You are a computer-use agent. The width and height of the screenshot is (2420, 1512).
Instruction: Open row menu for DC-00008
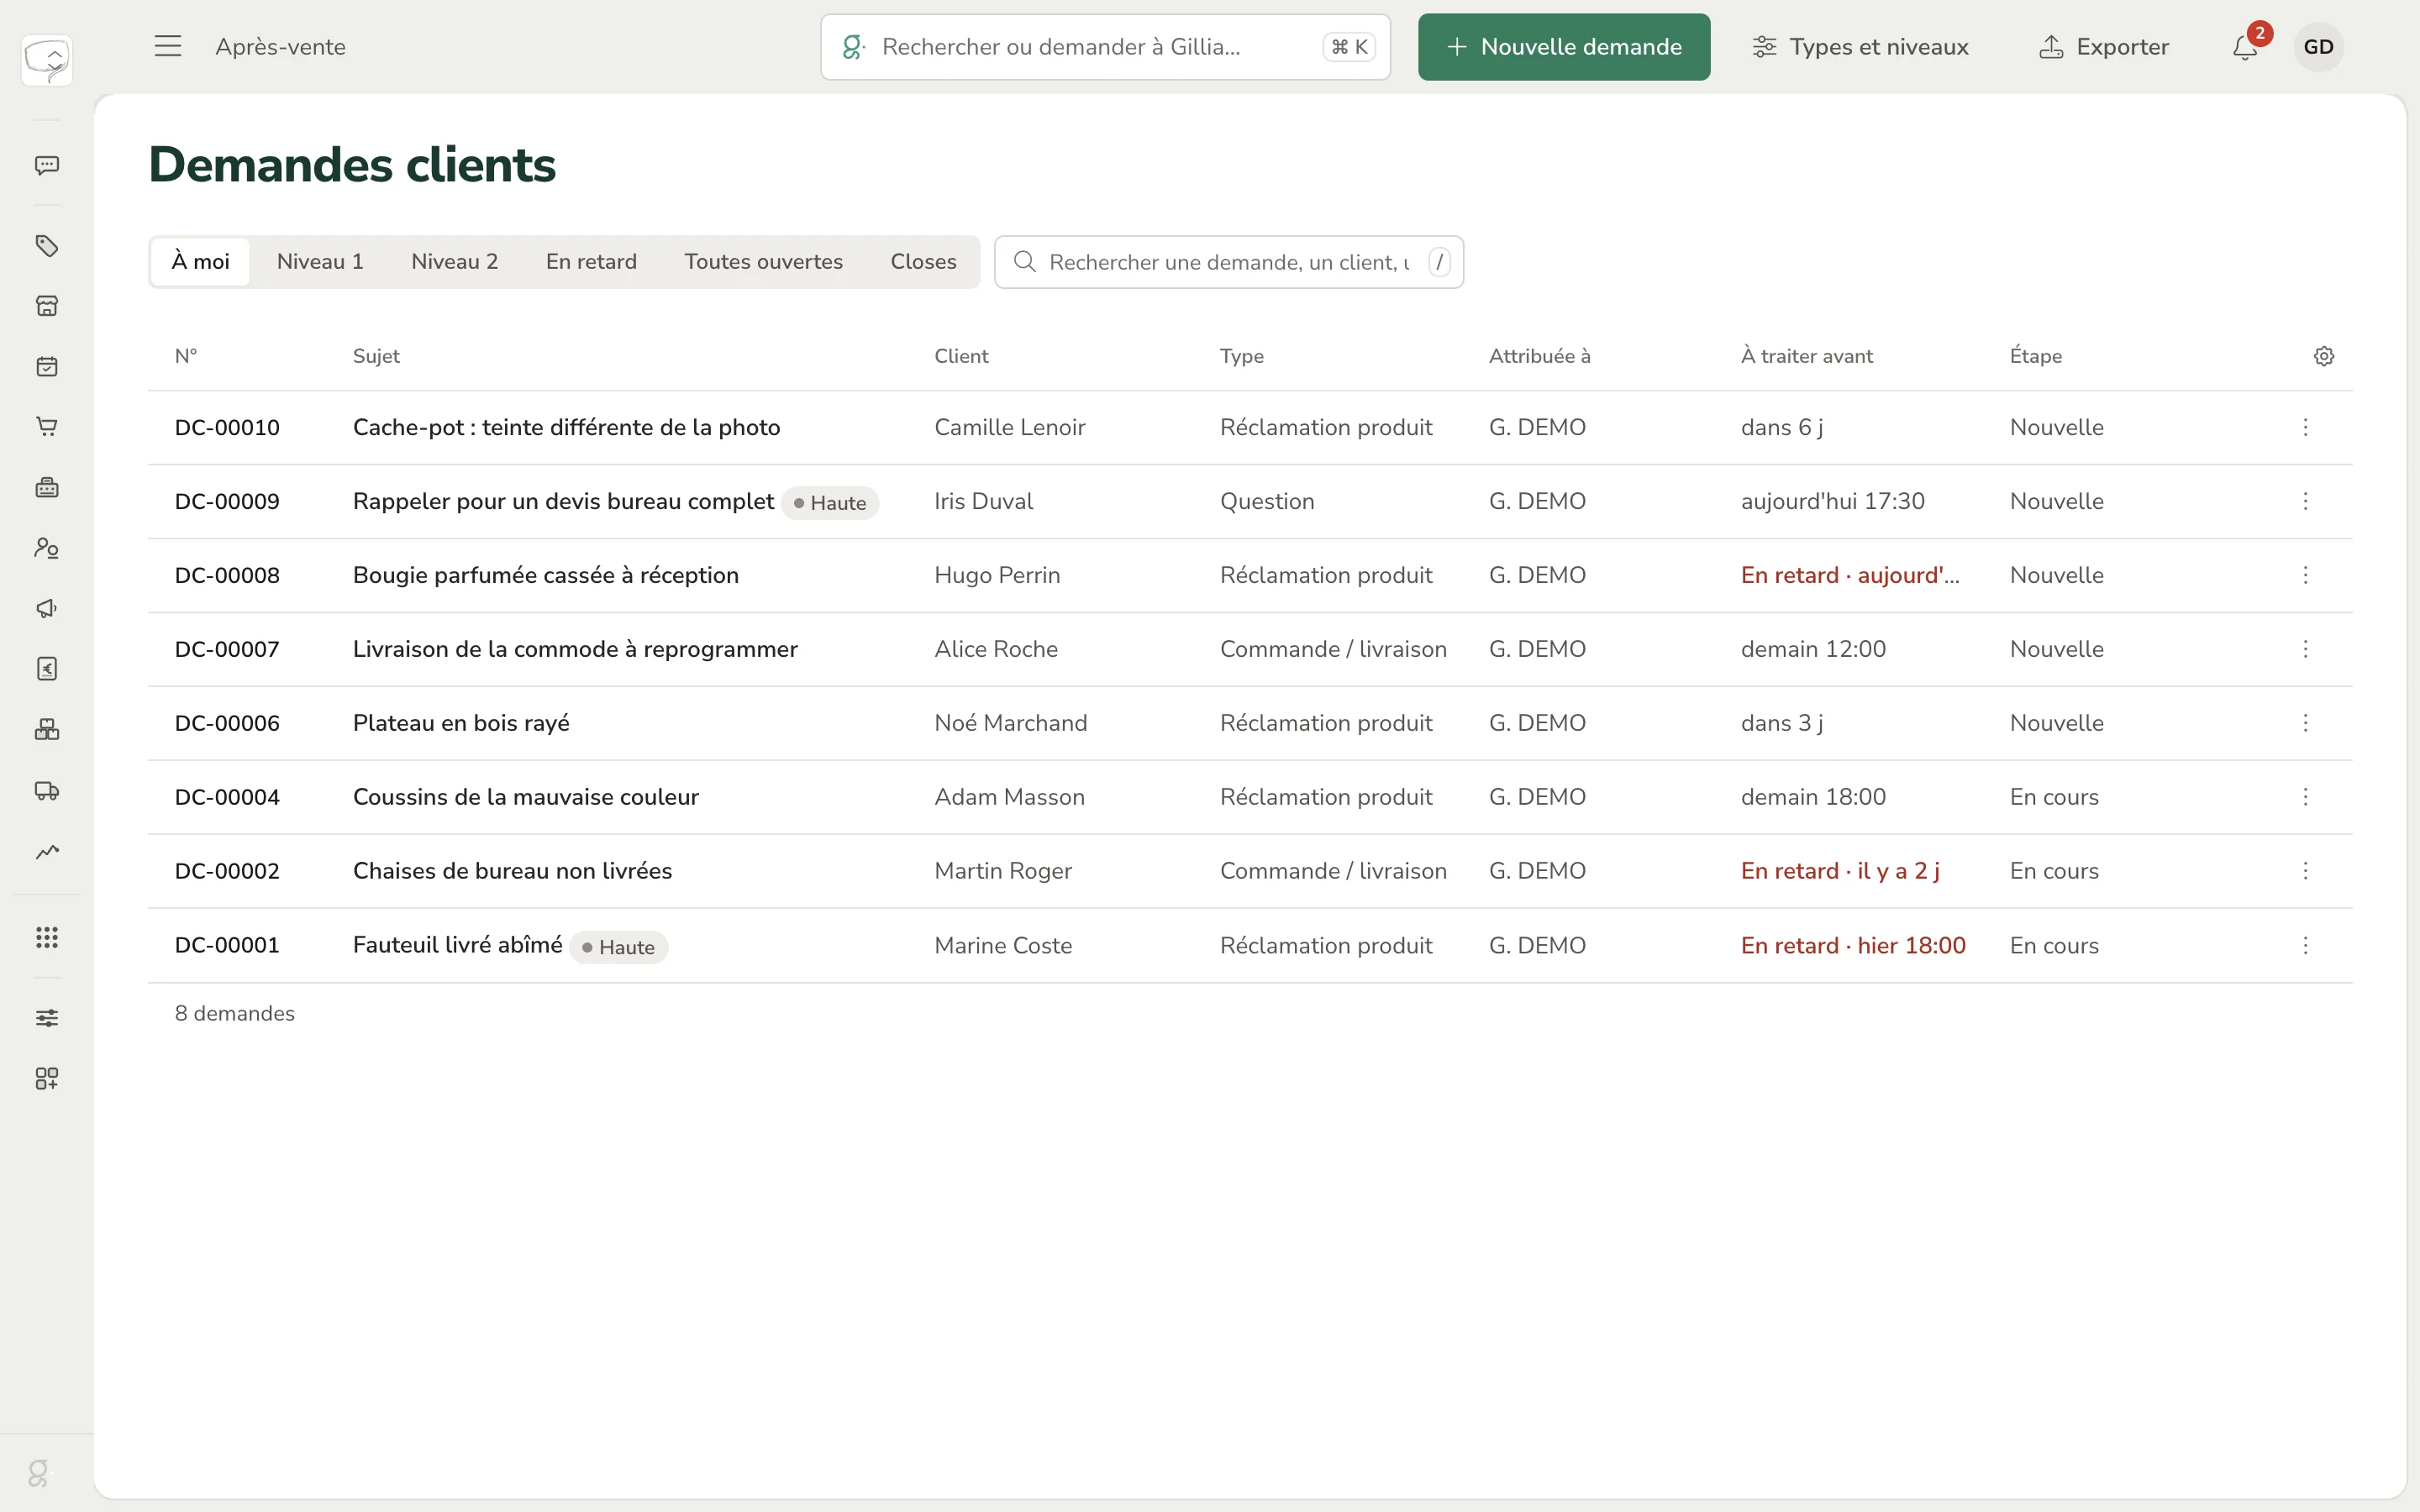(2306, 575)
